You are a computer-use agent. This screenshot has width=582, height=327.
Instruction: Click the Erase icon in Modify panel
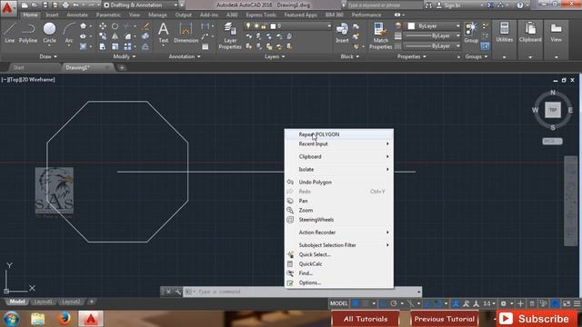click(145, 26)
